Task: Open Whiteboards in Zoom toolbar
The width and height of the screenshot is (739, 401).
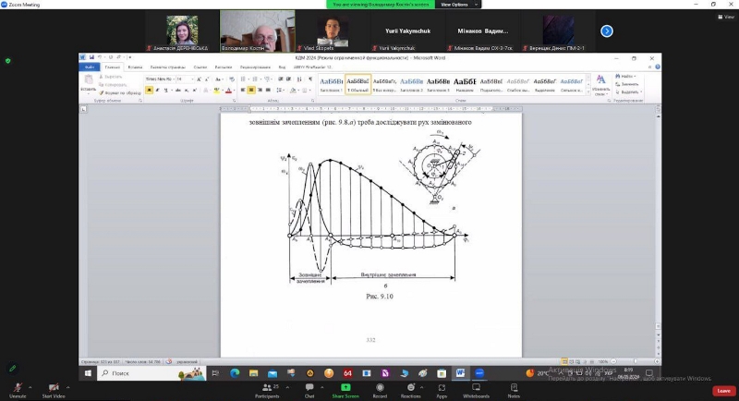Action: [x=476, y=387]
